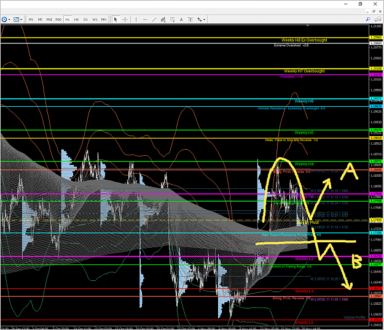Image resolution: width=384 pixels, height=330 pixels.
Task: Click the 'Weekly H5' level label
Action: (x=304, y=132)
